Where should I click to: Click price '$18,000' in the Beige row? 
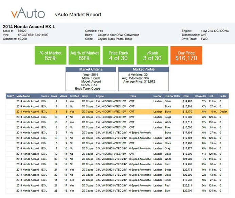(187, 117)
